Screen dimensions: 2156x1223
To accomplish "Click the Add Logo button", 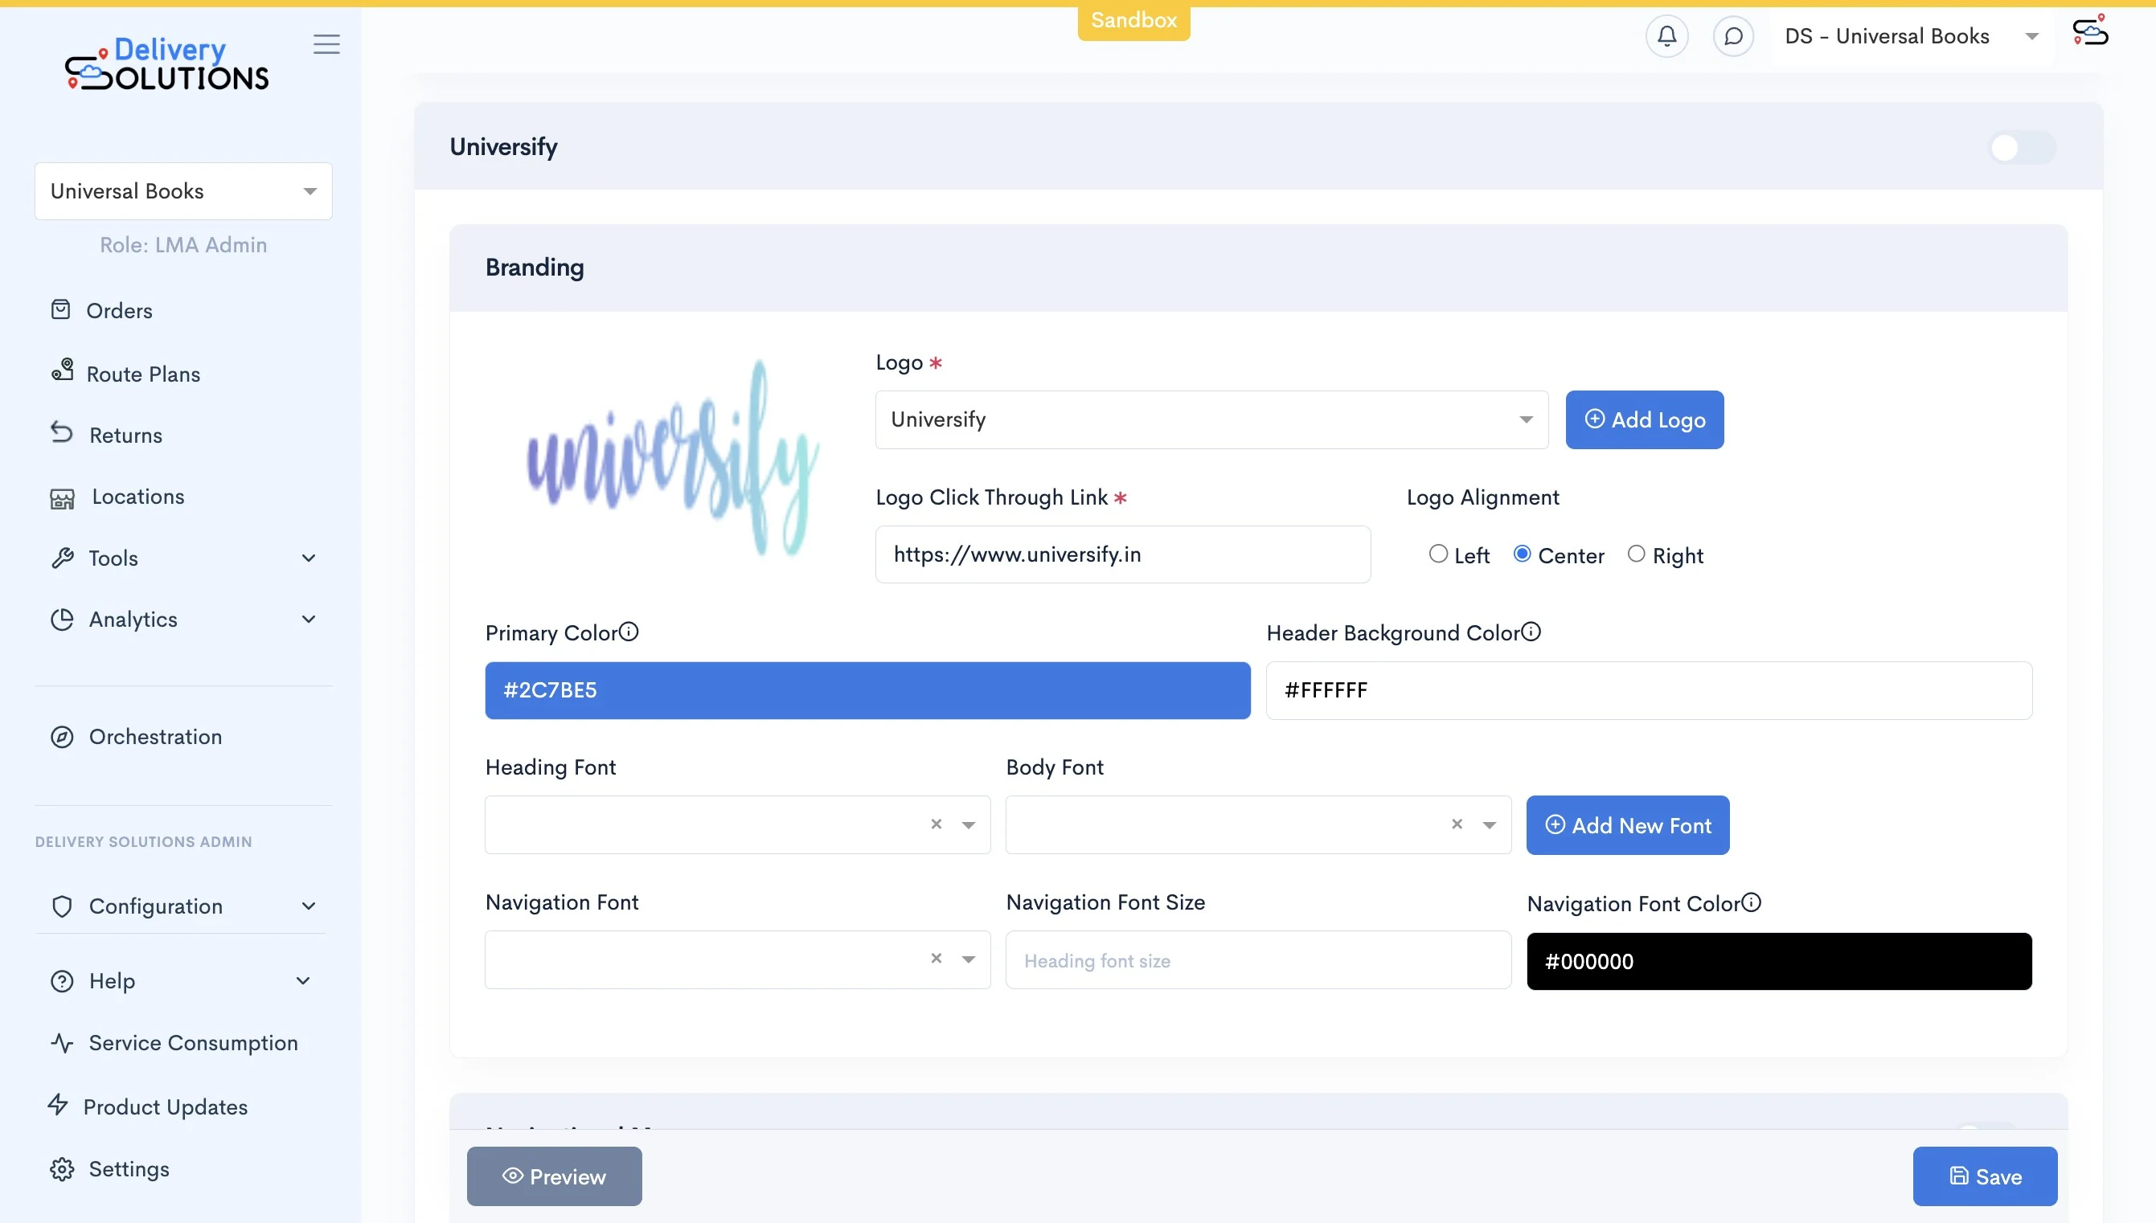I will (1644, 419).
